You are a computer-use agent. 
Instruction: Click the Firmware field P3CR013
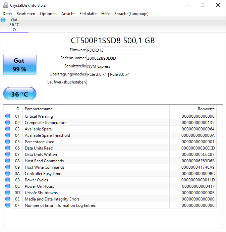click(x=116, y=50)
